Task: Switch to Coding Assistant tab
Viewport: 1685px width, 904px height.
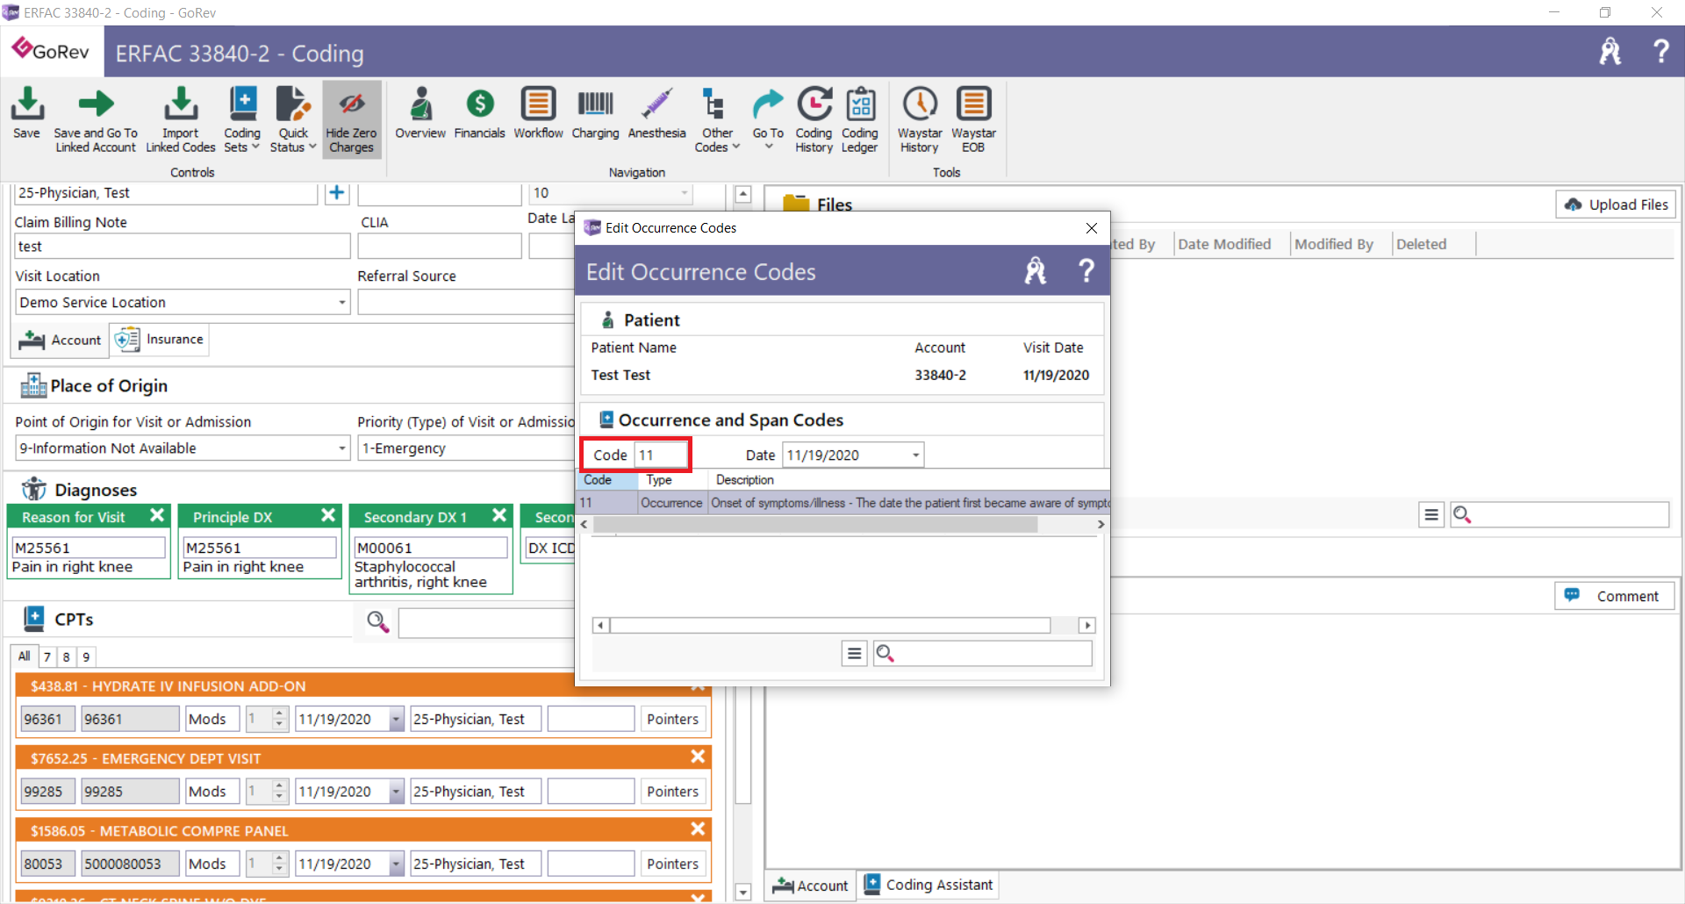Action: tap(929, 885)
